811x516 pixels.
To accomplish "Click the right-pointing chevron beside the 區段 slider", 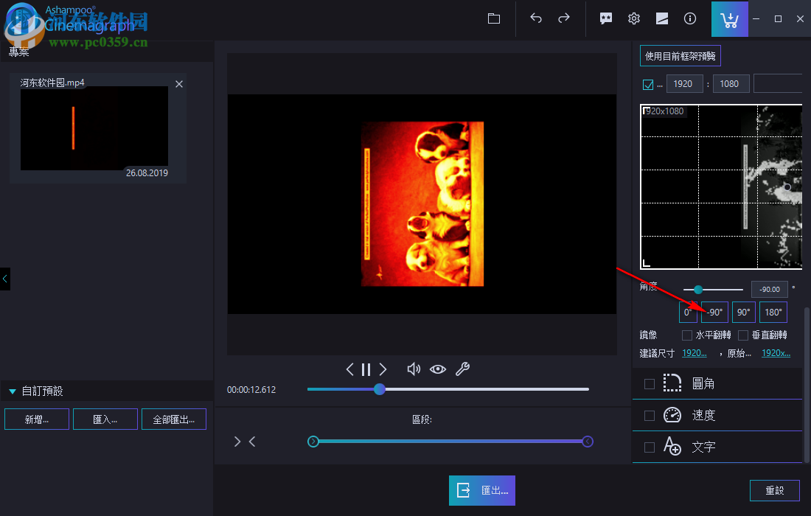I will tap(236, 441).
